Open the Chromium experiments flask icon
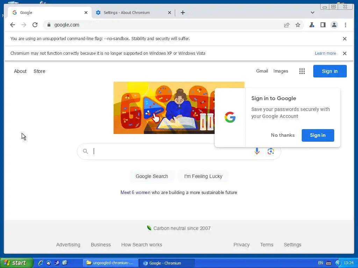The height and width of the screenshot is (268, 358). click(x=312, y=25)
